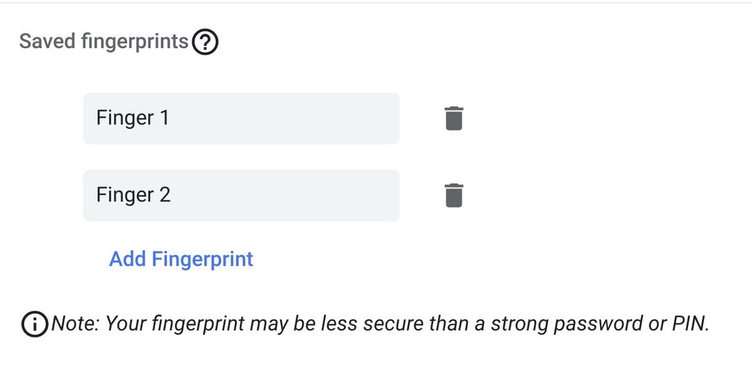
Task: Click the info icon beside Note
Action: point(34,324)
